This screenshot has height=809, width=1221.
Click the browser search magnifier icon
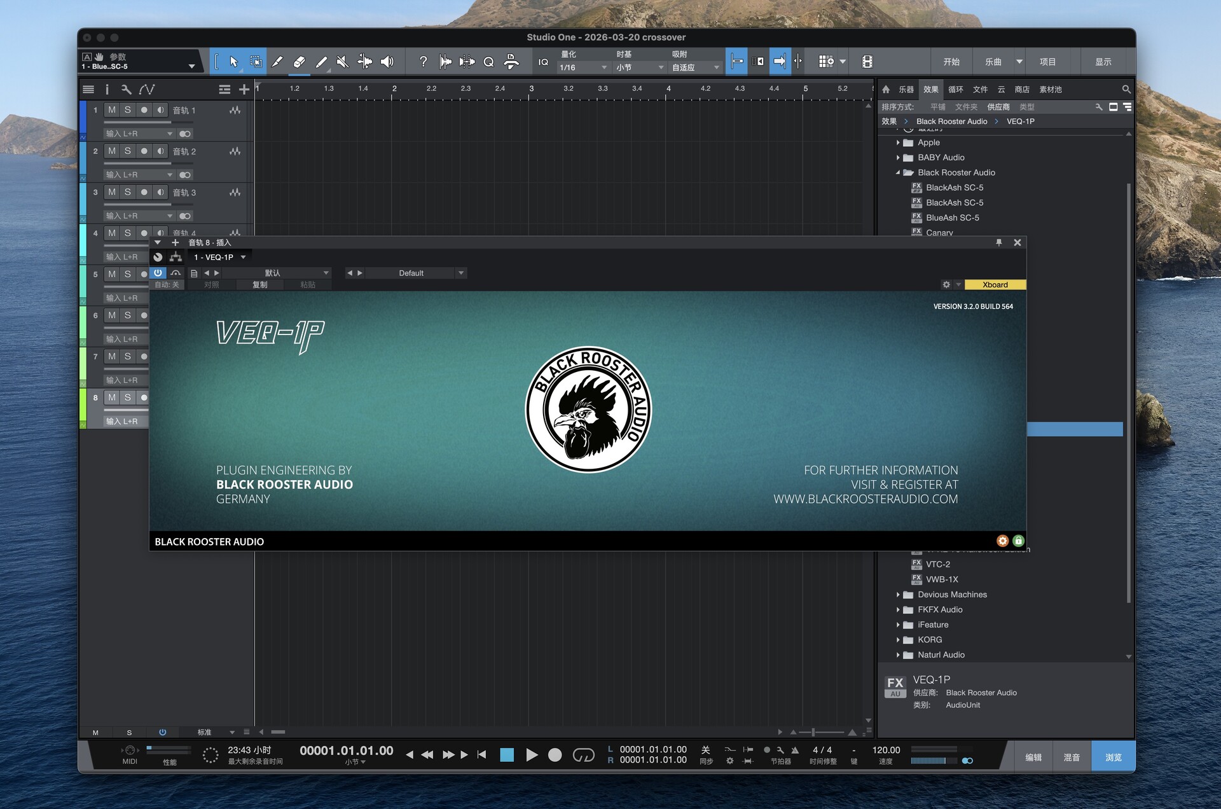click(1126, 90)
